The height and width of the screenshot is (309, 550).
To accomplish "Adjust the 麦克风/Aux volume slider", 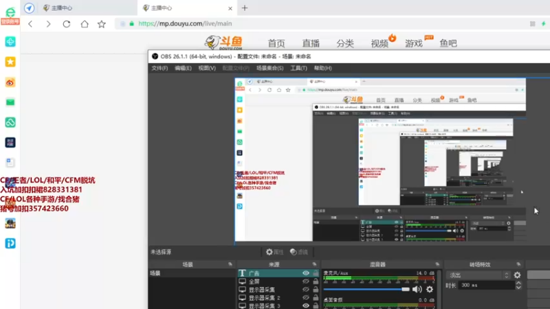I will point(366,289).
